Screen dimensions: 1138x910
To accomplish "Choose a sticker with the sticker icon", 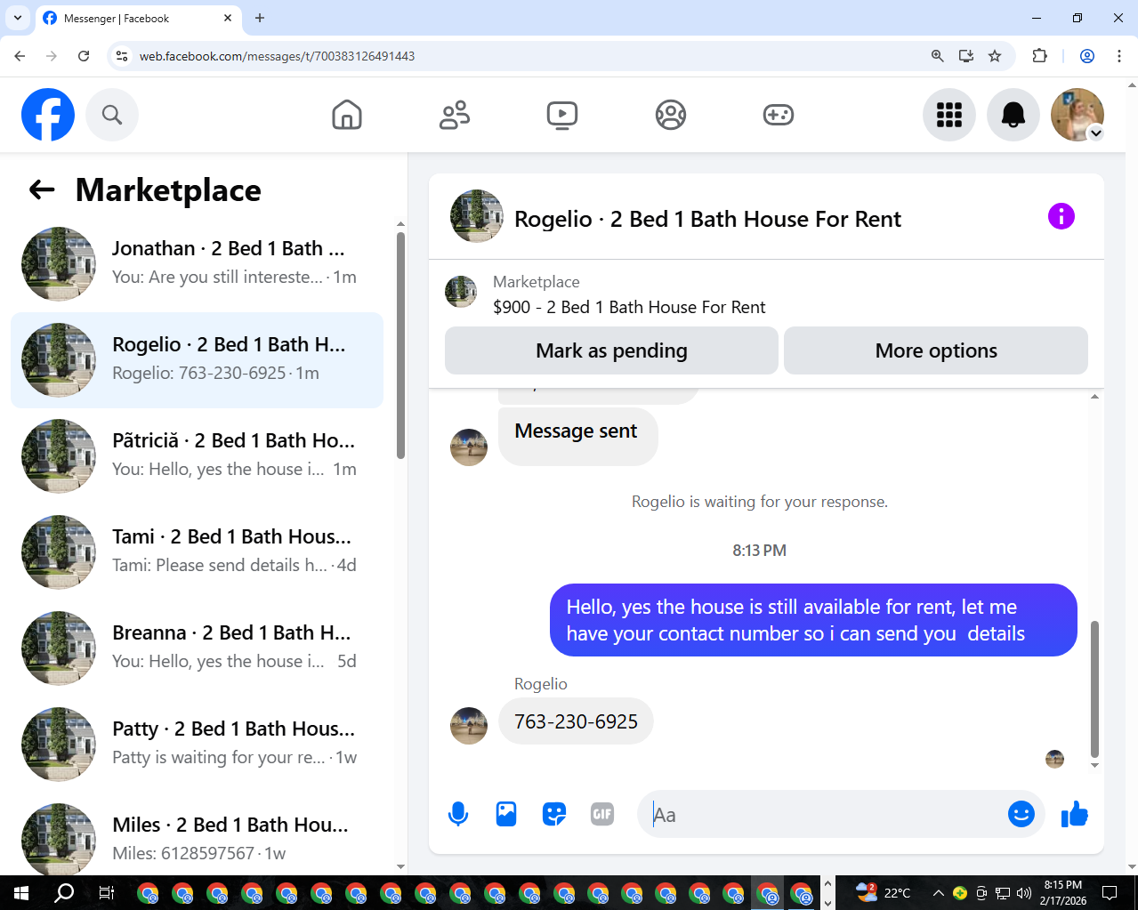I will 554,814.
